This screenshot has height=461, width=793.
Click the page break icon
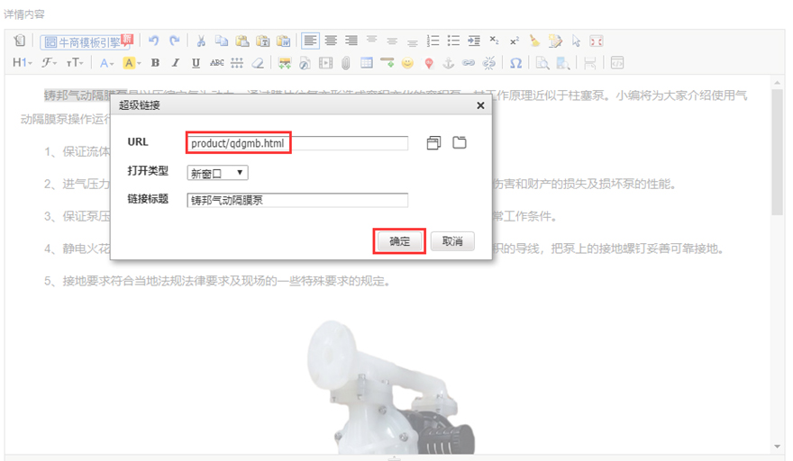click(589, 63)
